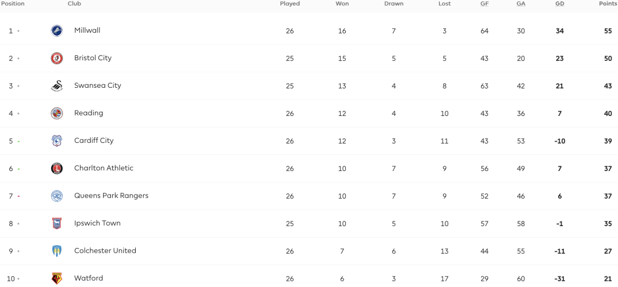Viewport: 618px width, 287px height.
Task: Click the Millwall club crest
Action: click(57, 30)
